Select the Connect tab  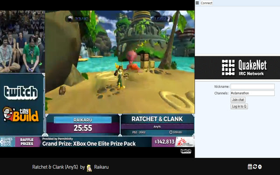(206, 3)
